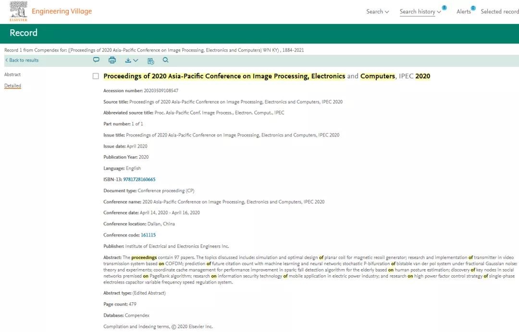Click the magnifier search icon in toolbar

pos(165,60)
